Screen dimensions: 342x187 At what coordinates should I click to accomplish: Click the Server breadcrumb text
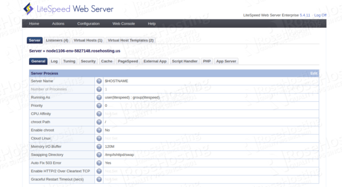coord(35,51)
